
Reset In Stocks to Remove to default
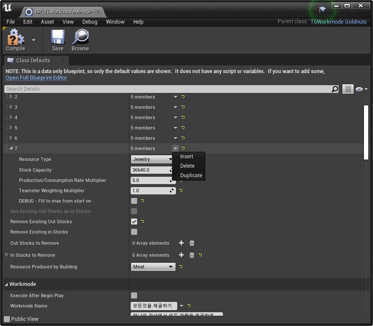pyautogui.click(x=200, y=255)
